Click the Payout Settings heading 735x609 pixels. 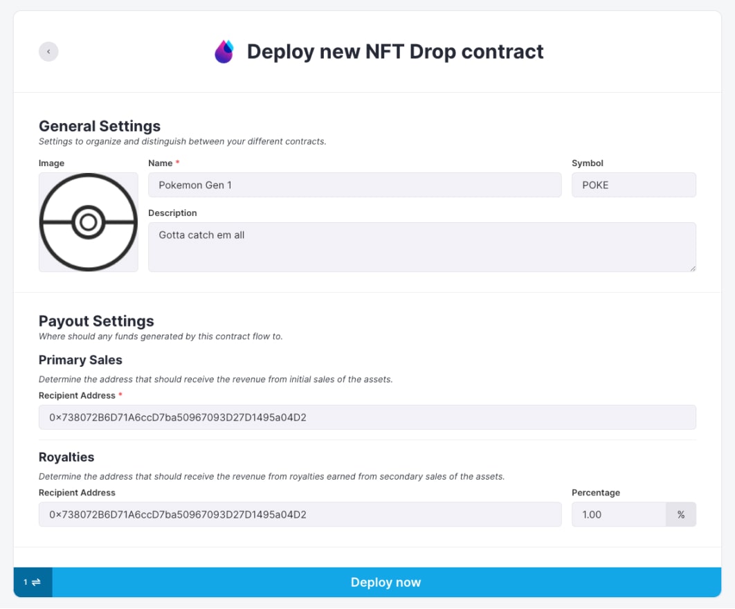[96, 321]
